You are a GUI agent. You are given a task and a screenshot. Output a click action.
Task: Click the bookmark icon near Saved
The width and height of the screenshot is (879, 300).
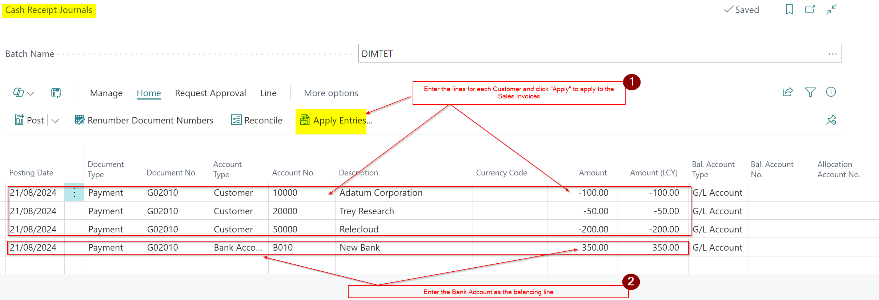(x=789, y=9)
